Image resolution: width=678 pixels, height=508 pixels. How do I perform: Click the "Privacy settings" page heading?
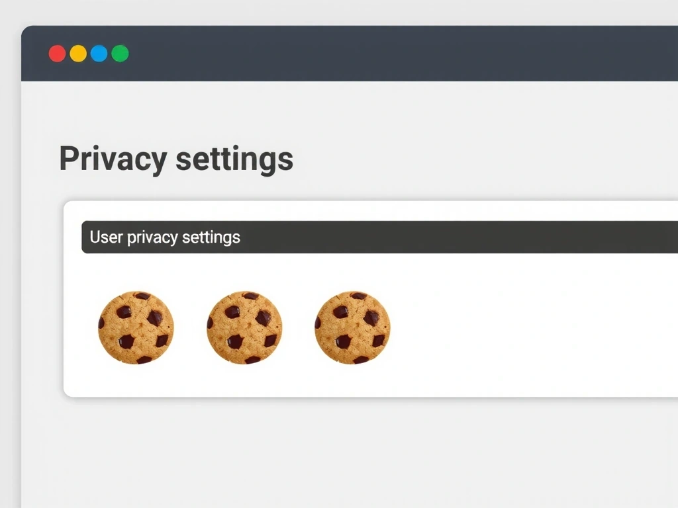click(176, 159)
